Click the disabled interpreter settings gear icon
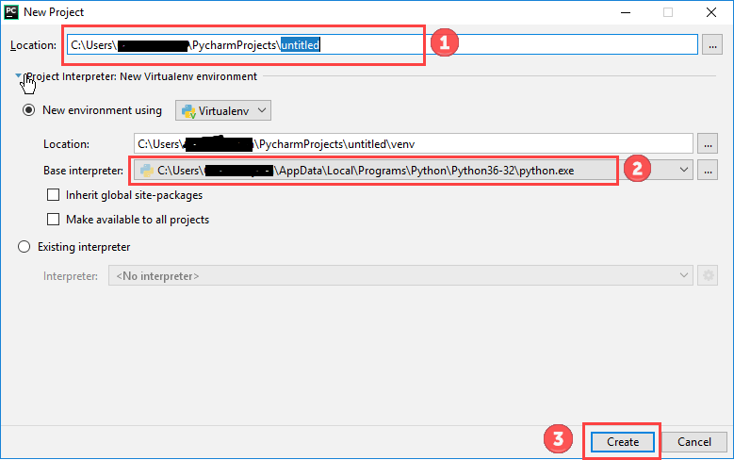This screenshot has width=734, height=460. (x=708, y=275)
